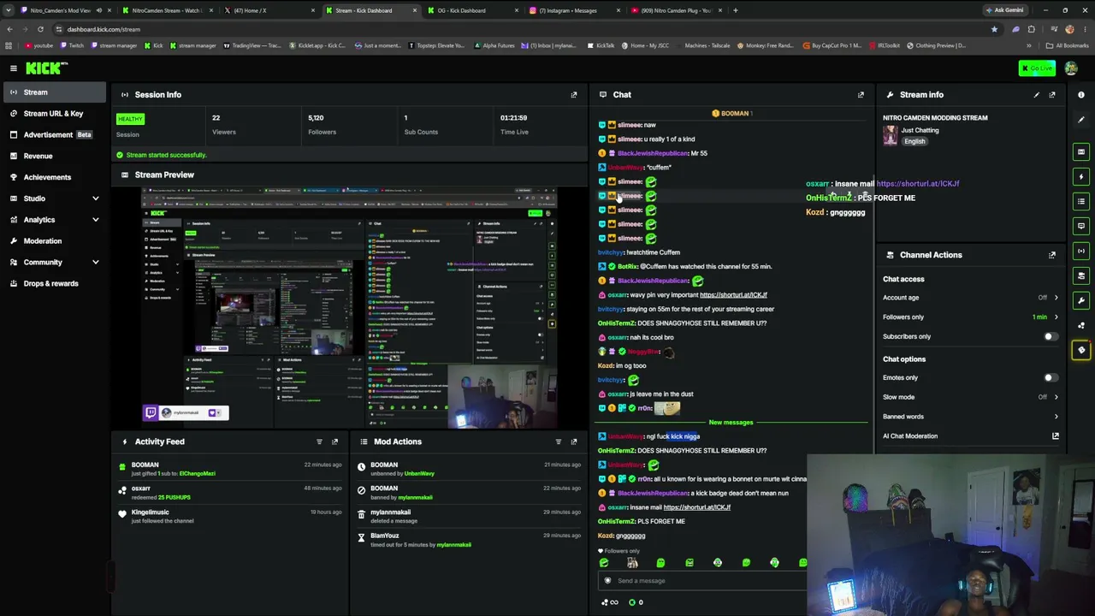Click the 'Kingelimusic' follow activity entry
1095x616 pixels.
pos(230,516)
